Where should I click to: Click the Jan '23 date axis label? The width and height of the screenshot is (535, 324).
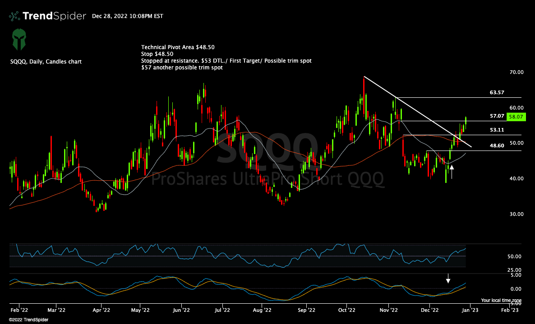coord(470,310)
